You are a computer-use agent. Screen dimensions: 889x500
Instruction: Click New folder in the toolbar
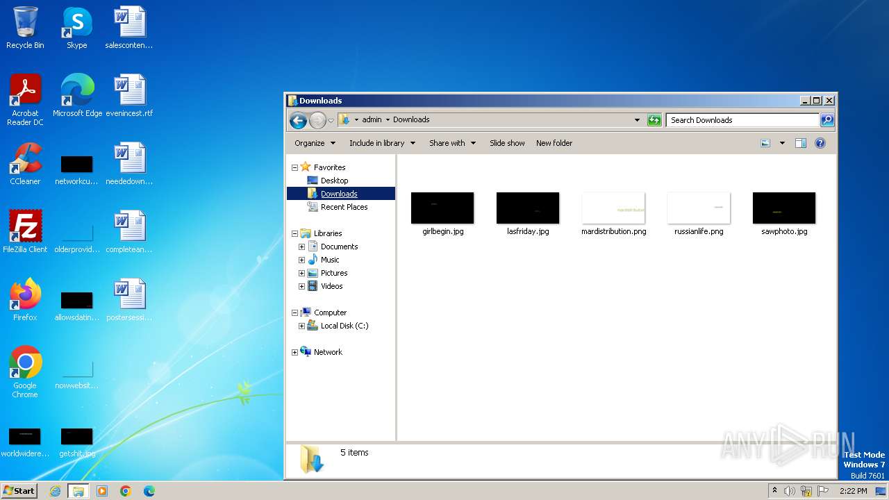554,143
